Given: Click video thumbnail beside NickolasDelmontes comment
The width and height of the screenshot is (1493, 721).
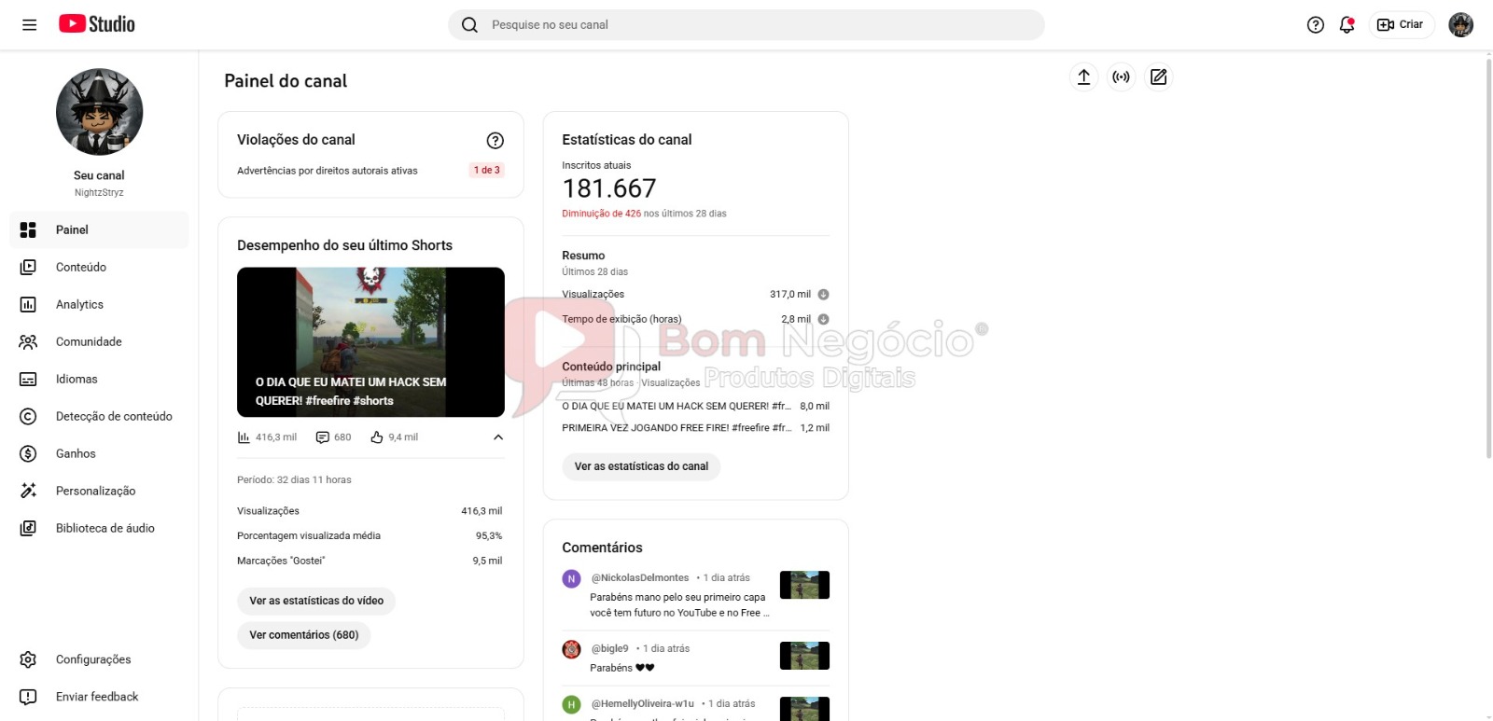Looking at the screenshot, I should (x=804, y=585).
